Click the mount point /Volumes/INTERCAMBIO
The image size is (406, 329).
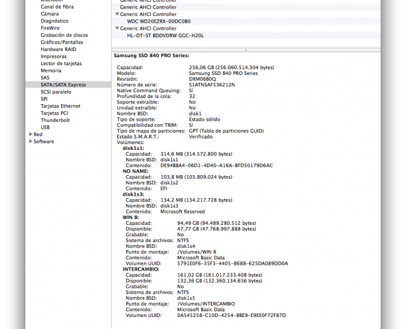click(x=206, y=304)
